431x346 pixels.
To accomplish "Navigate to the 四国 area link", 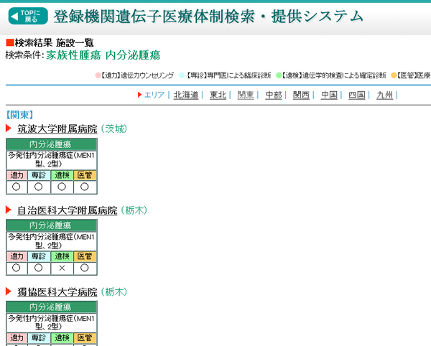I will pyautogui.click(x=357, y=95).
